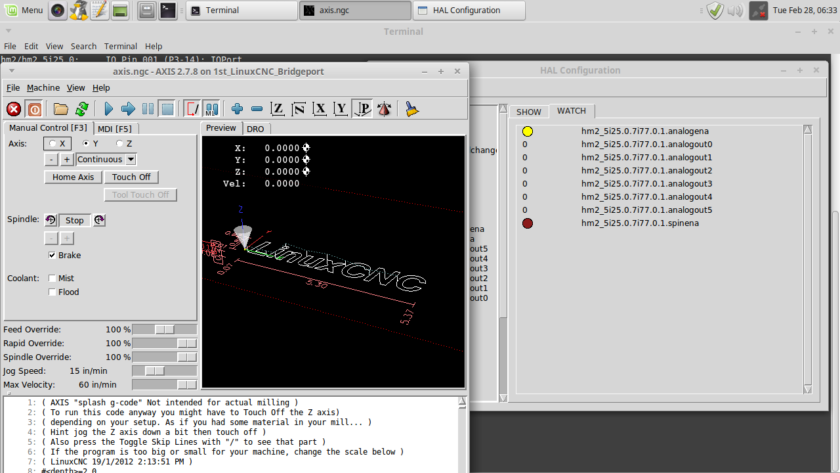Adjust the Feed Override slider

(x=165, y=329)
